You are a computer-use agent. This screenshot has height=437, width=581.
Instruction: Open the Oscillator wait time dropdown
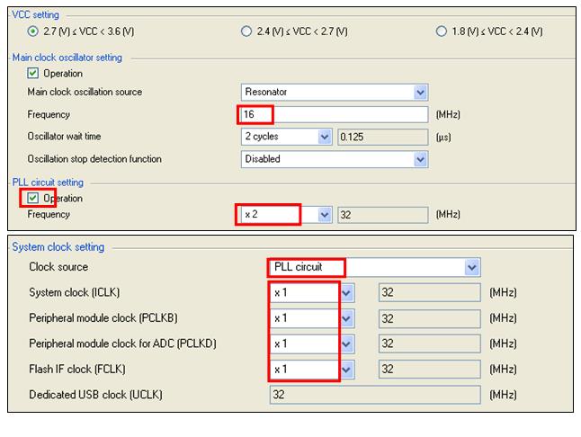(x=325, y=137)
